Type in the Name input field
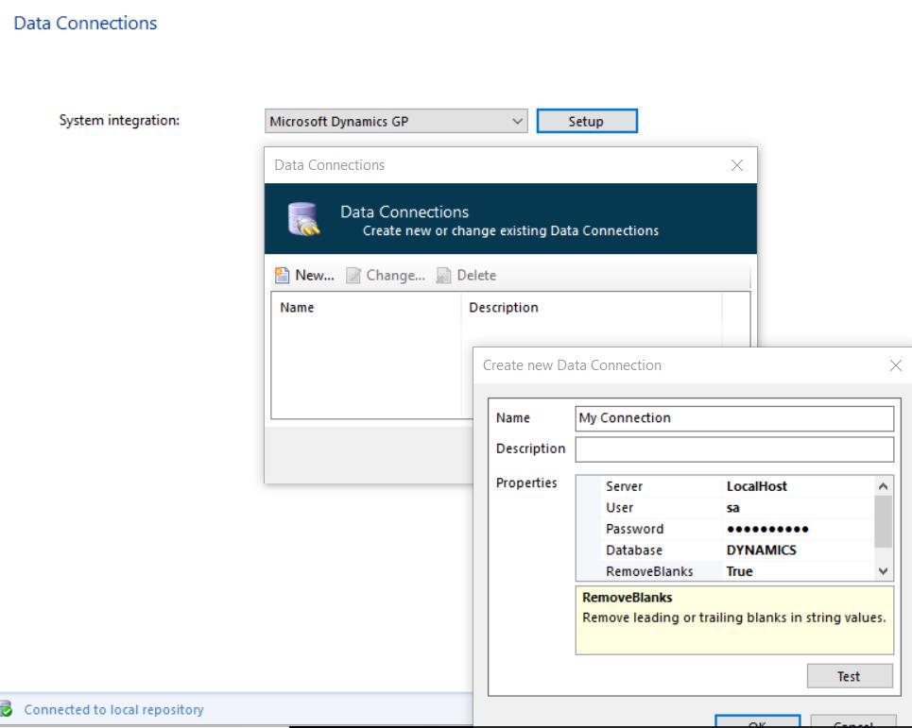Screen dimensions: 912x728 coord(733,417)
